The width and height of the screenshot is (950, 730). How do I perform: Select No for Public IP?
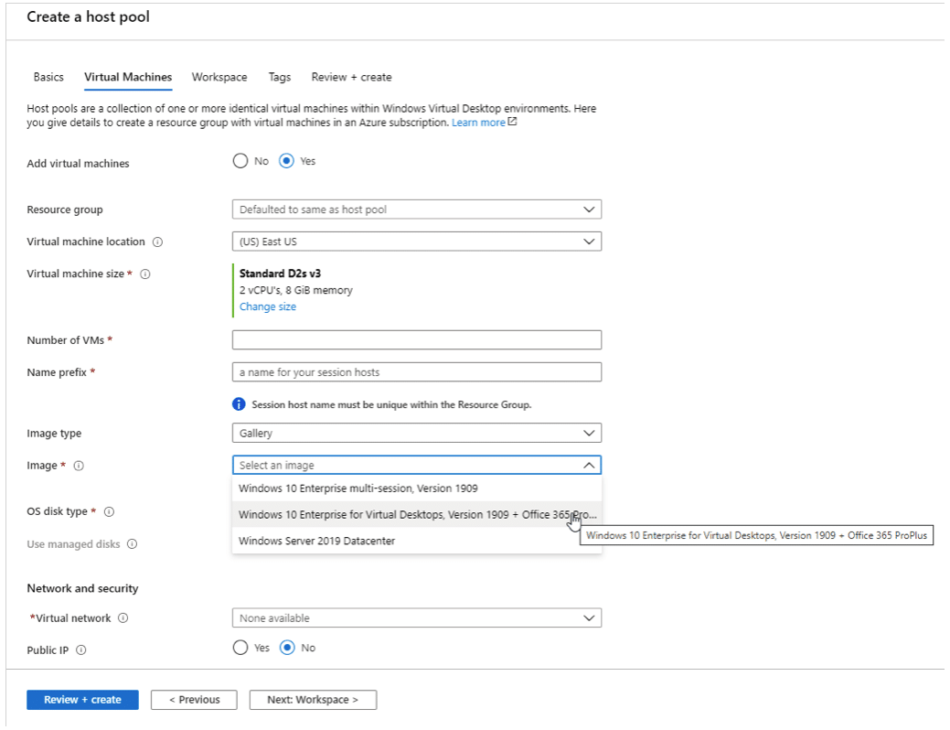(287, 649)
